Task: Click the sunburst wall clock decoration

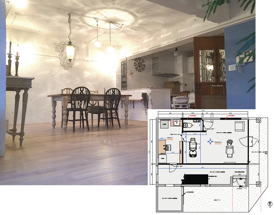Action: pos(139,64)
